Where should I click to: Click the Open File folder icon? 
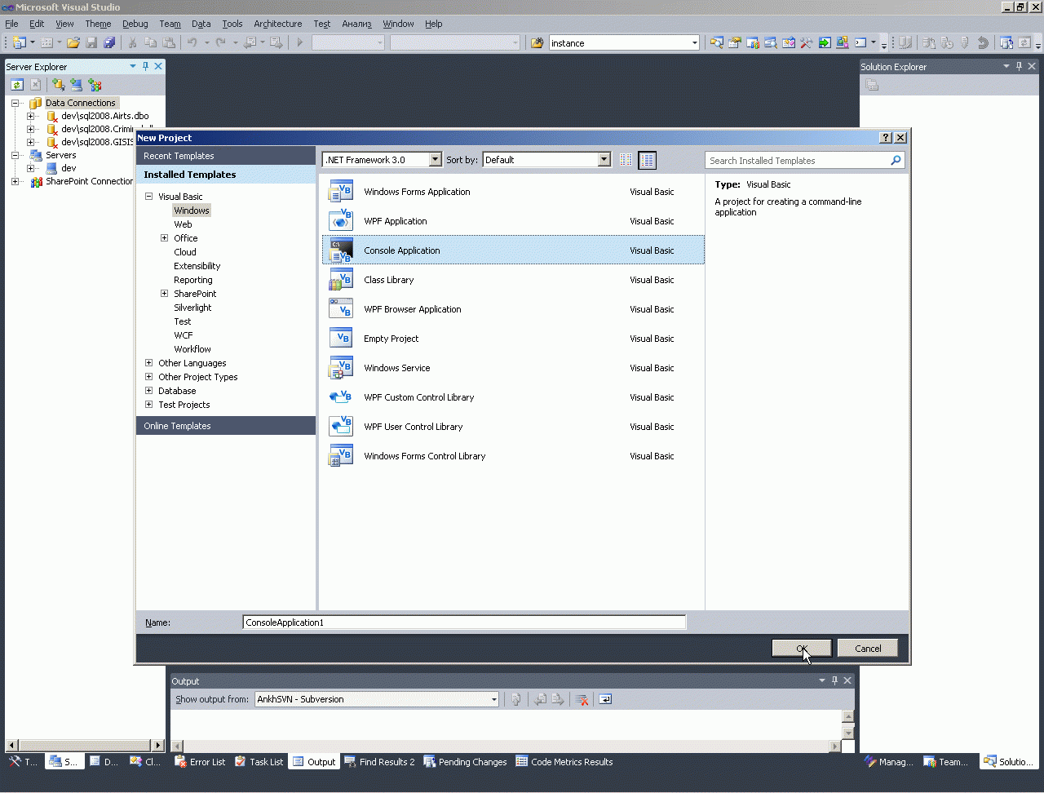[73, 42]
